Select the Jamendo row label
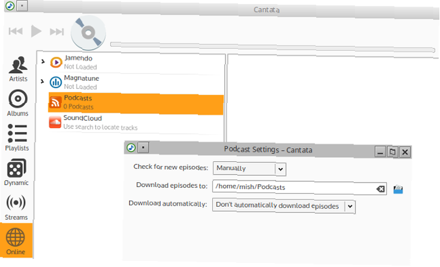This screenshot has height=267, width=440. coord(78,58)
